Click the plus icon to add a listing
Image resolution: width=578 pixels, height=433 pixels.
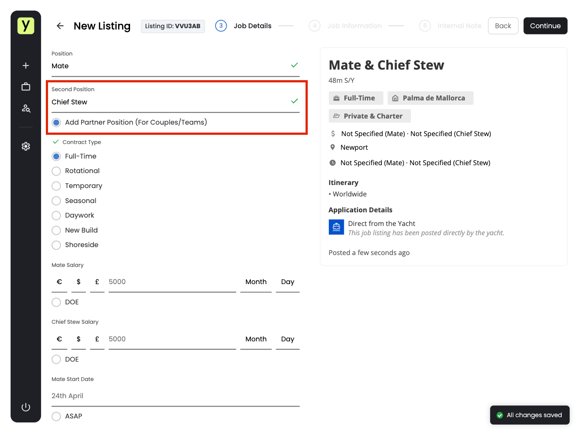click(26, 66)
